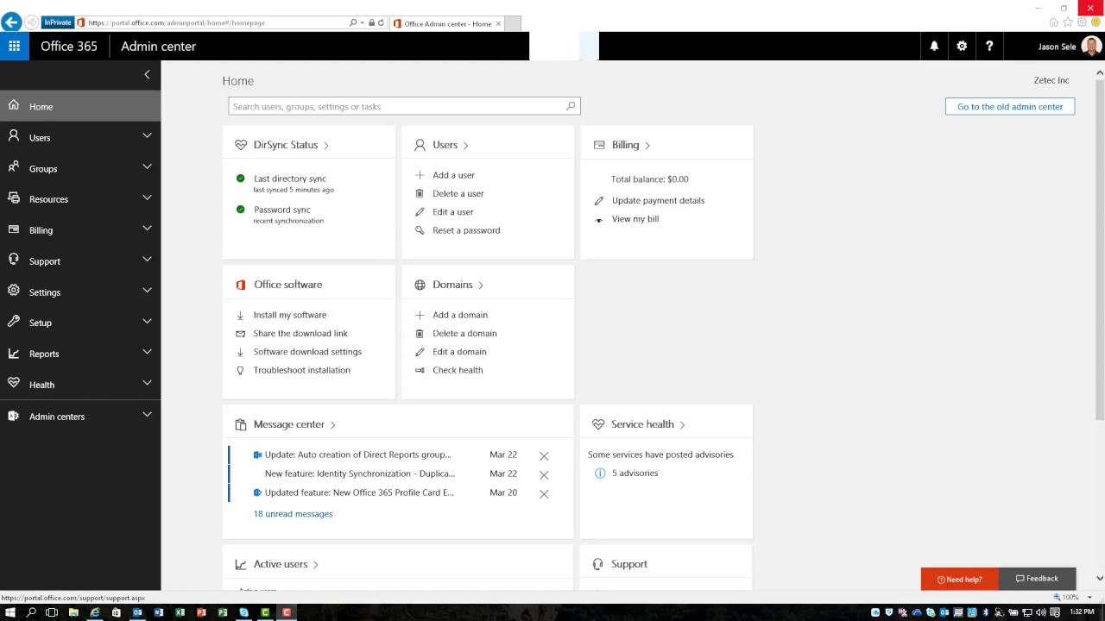Click Check health under Domains
Image resolution: width=1105 pixels, height=621 pixels.
pos(458,370)
